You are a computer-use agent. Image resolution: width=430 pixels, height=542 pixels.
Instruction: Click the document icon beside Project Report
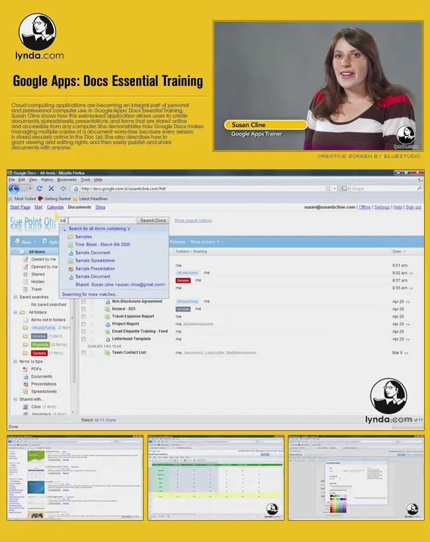(108, 325)
